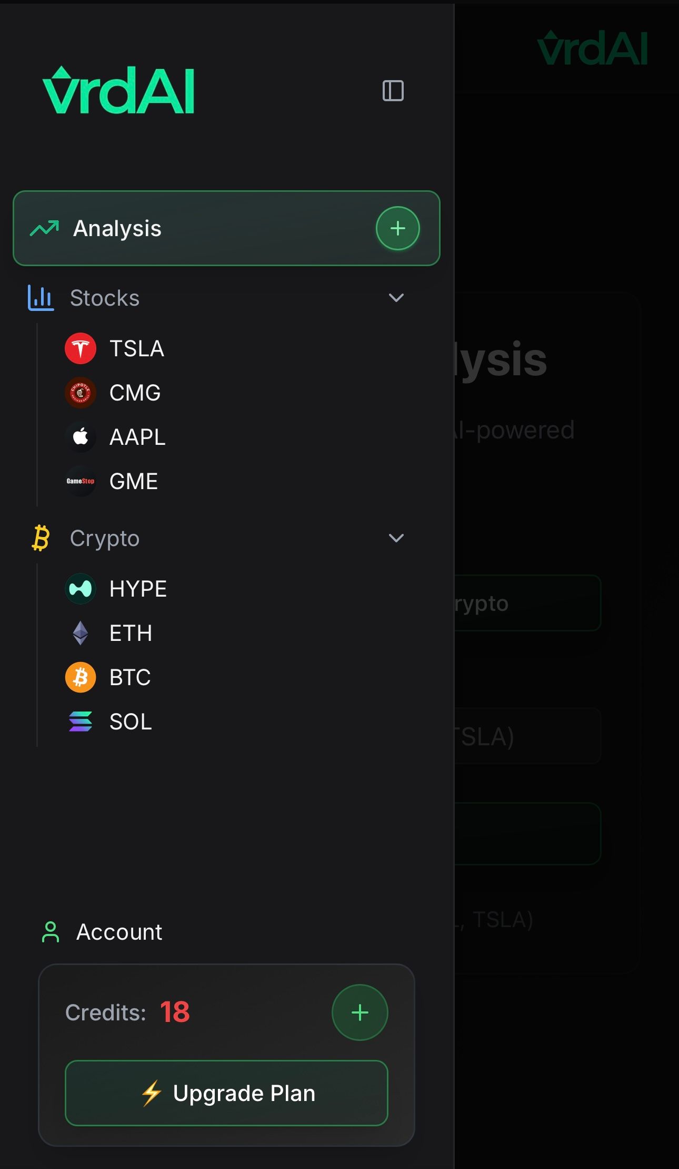Click the Upgrade Plan button
Image resolution: width=679 pixels, height=1169 pixels.
(x=226, y=1093)
